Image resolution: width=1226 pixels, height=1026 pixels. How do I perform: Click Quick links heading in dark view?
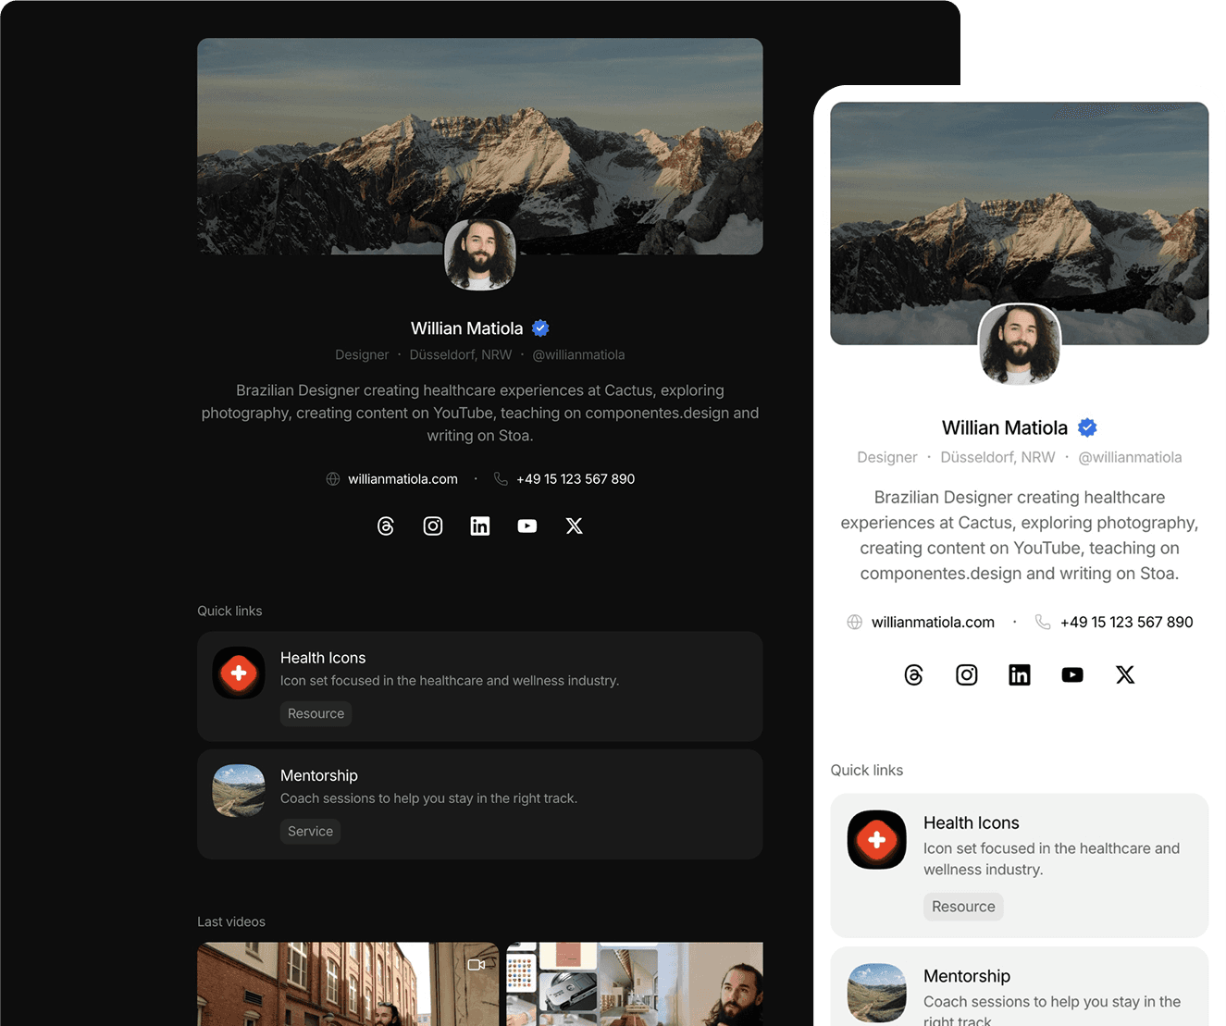229,611
